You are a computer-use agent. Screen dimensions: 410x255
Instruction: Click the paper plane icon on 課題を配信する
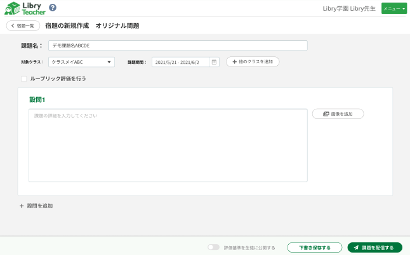356,247
